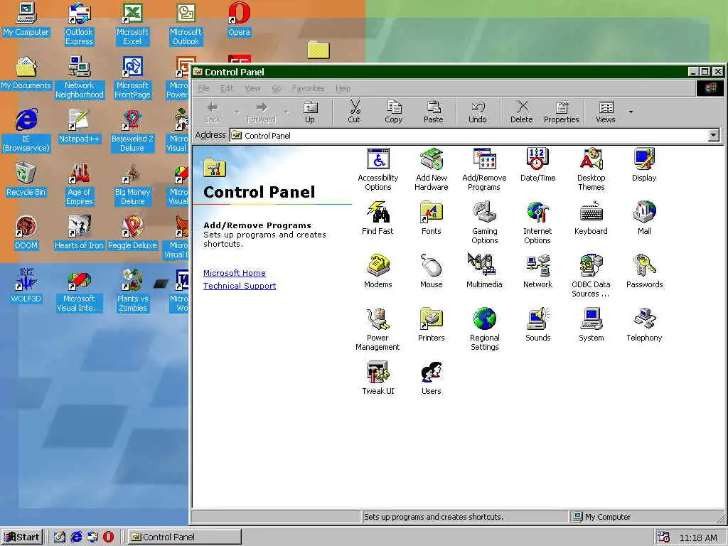Screen dimensions: 728x546
Task: Expand the Address bar dropdown
Action: 714,135
